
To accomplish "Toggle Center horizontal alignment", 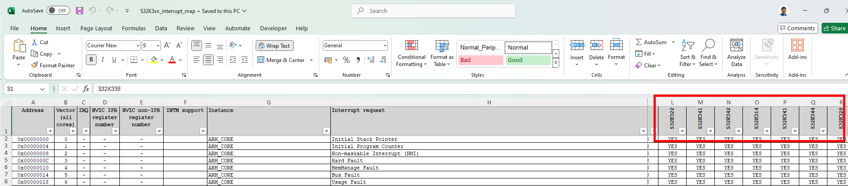I will click(208, 60).
